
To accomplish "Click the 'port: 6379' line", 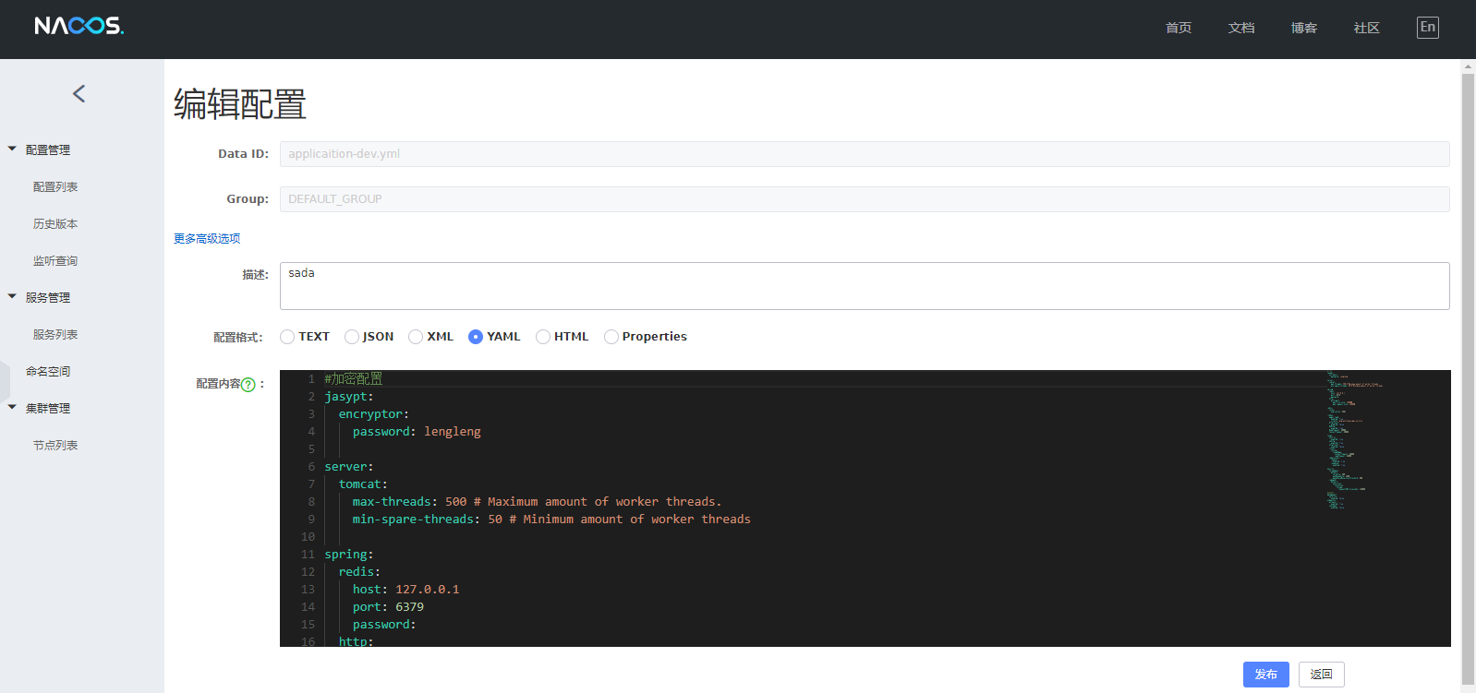I will click(388, 607).
